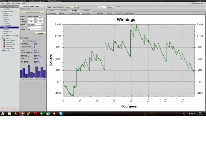
Task: Close the Tourney Result Filters panel
Action: pos(45,6)
